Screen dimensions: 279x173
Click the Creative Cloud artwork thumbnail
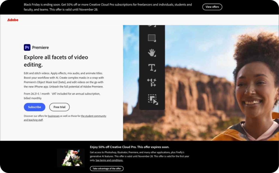pos(71,157)
